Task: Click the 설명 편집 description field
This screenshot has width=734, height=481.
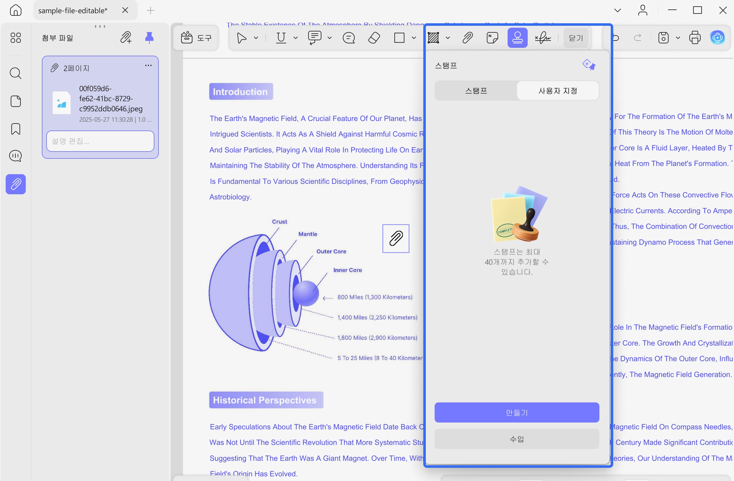Action: click(x=100, y=141)
